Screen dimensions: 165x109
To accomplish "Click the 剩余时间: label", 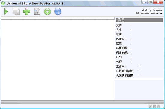I will pos(122,53).
